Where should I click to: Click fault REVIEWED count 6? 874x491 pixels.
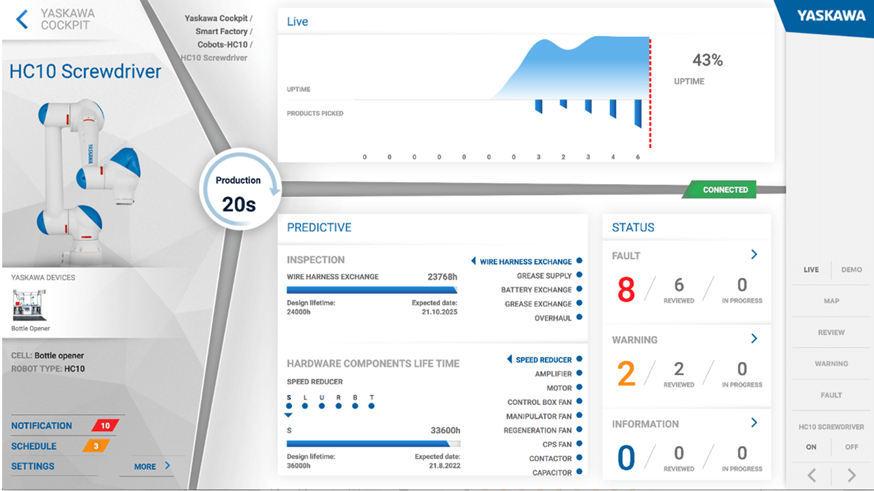coord(679,285)
